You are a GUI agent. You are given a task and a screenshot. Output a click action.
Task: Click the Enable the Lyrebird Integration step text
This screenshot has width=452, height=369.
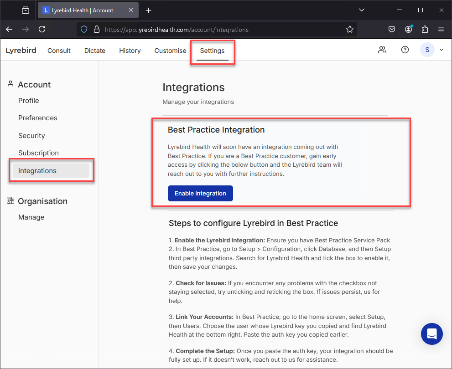[x=280, y=253]
